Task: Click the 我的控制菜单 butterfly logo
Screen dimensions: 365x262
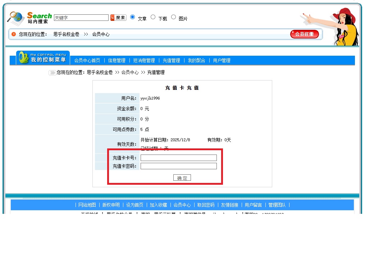Action: (x=24, y=58)
